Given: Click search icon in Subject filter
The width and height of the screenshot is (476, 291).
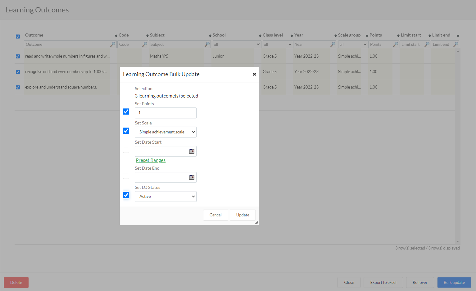Looking at the screenshot, I should click(207, 44).
